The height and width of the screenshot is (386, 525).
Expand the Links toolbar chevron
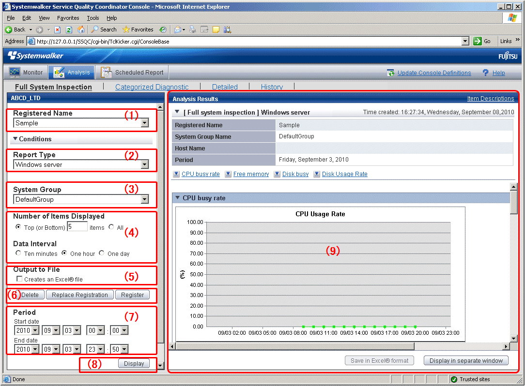click(518, 40)
